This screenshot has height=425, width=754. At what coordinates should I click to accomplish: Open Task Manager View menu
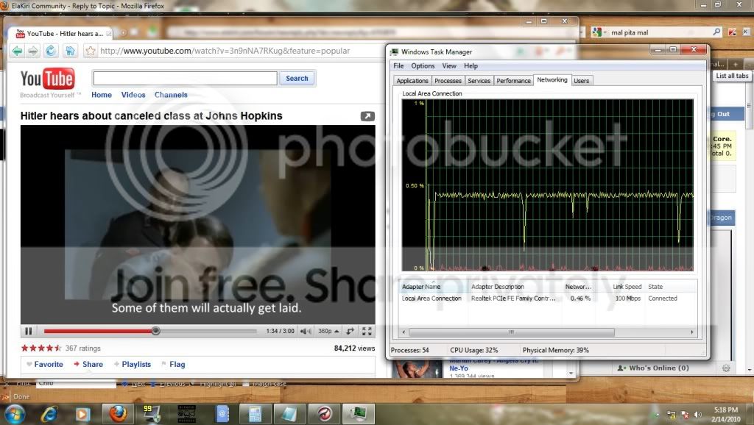pyautogui.click(x=449, y=65)
